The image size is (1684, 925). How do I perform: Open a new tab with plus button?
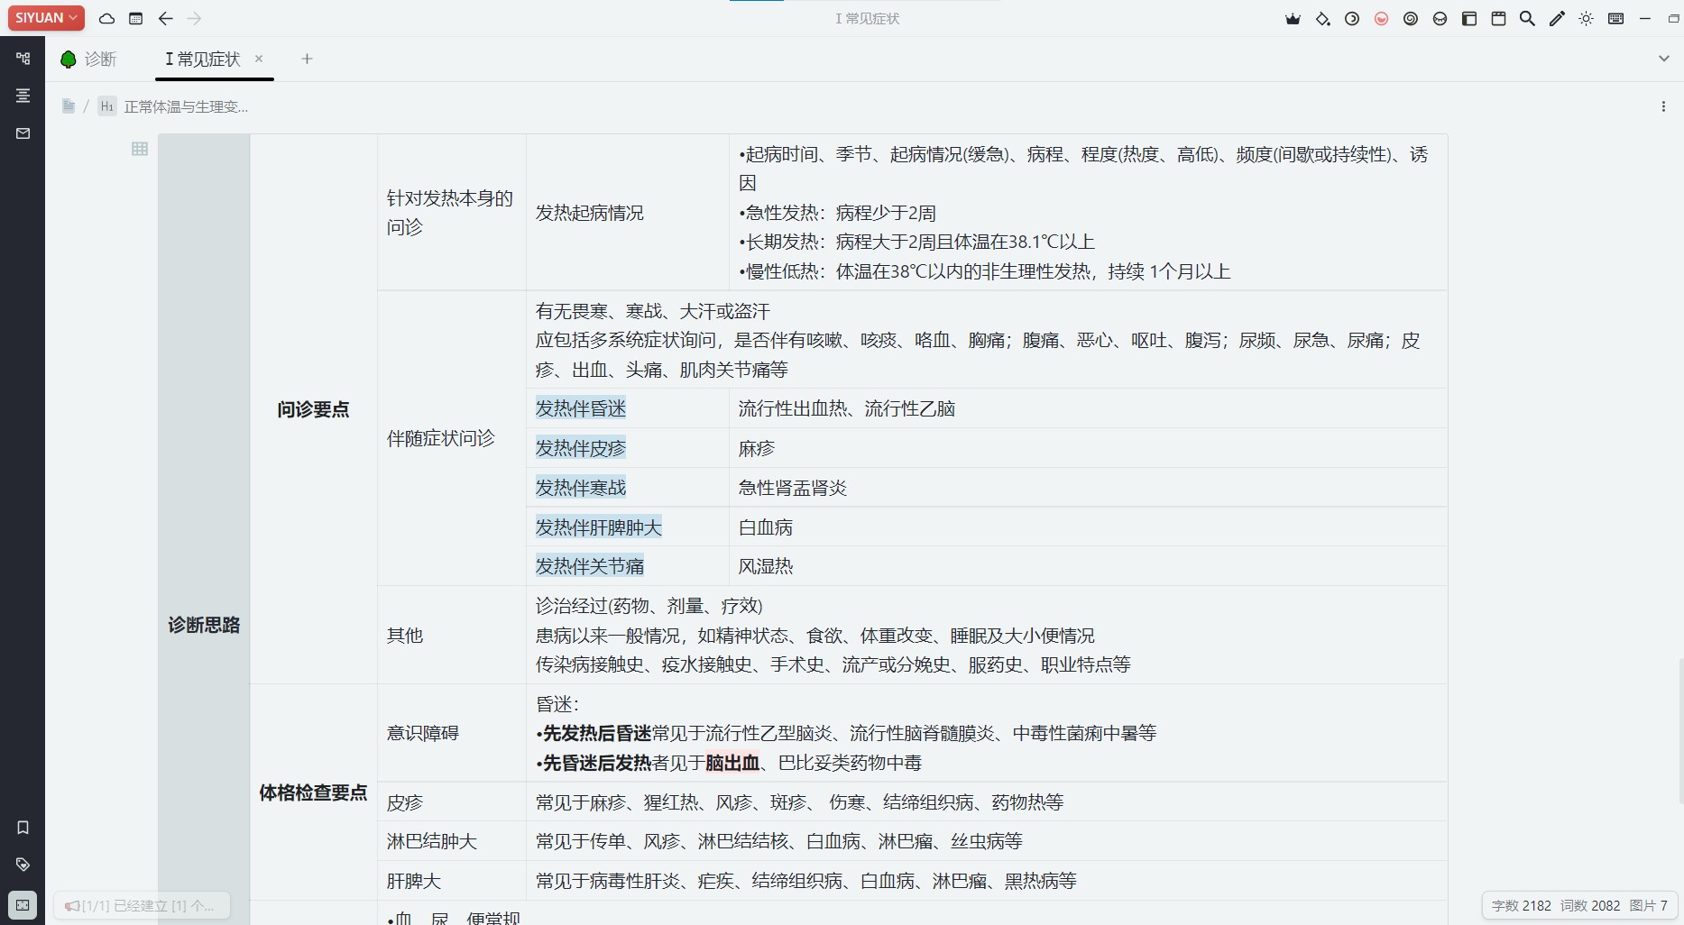[307, 59]
